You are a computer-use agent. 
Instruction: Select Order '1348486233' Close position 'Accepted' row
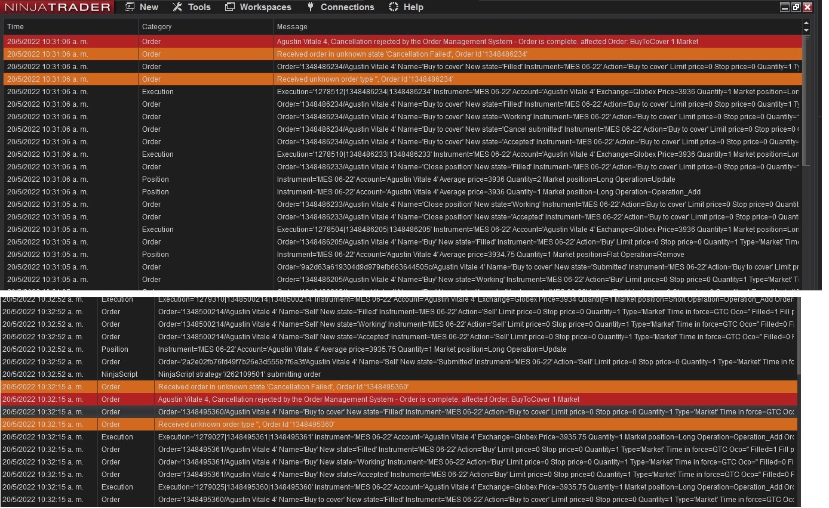(403, 217)
